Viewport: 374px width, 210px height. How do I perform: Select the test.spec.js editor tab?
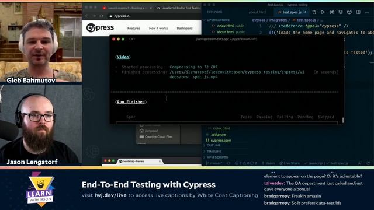pos(292,12)
